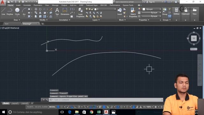Viewport: 204px width, 115px height.
Task: Expand the Block panel dropdown
Action: [122, 20]
